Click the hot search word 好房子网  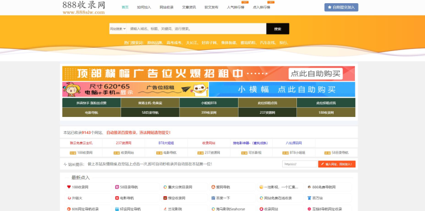pyautogui.click(x=209, y=43)
